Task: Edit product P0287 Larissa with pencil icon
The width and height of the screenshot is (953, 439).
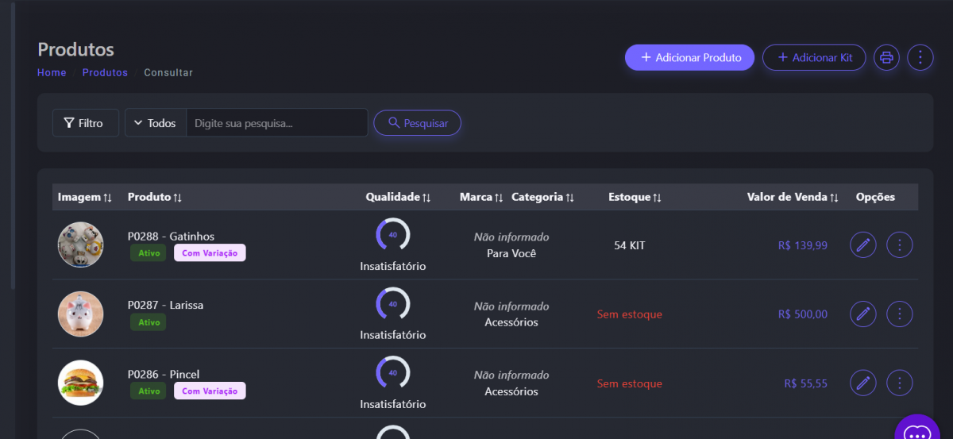Action: pos(862,314)
